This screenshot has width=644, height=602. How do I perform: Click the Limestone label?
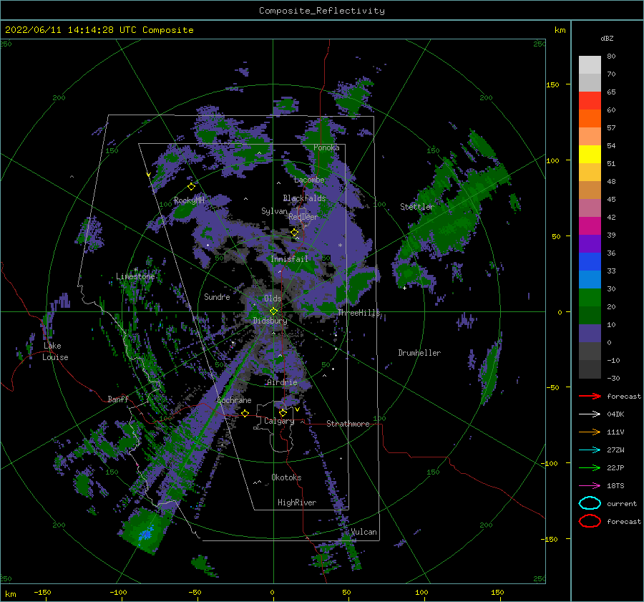coord(135,276)
